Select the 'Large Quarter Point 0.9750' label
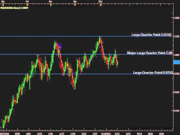The image size is (180, 135). pos(153,73)
